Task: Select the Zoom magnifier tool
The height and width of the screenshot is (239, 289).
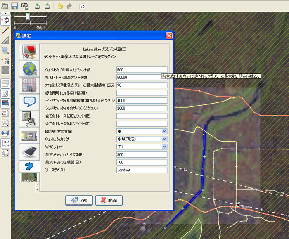Action: [5, 50]
